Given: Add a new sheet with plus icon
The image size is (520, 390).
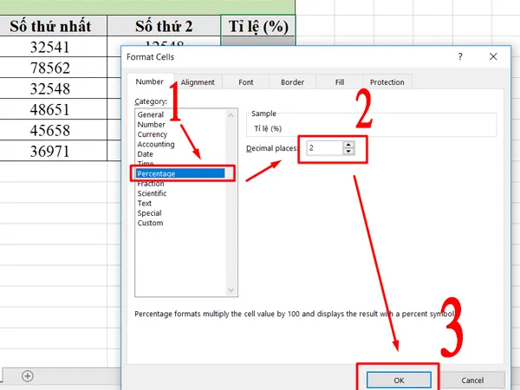Looking at the screenshot, I should point(28,375).
